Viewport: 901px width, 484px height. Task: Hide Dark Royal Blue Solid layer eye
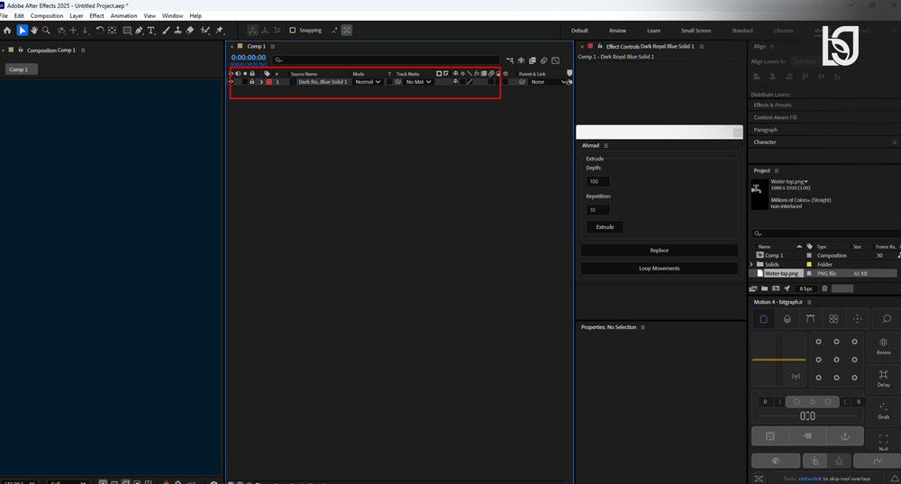231,82
